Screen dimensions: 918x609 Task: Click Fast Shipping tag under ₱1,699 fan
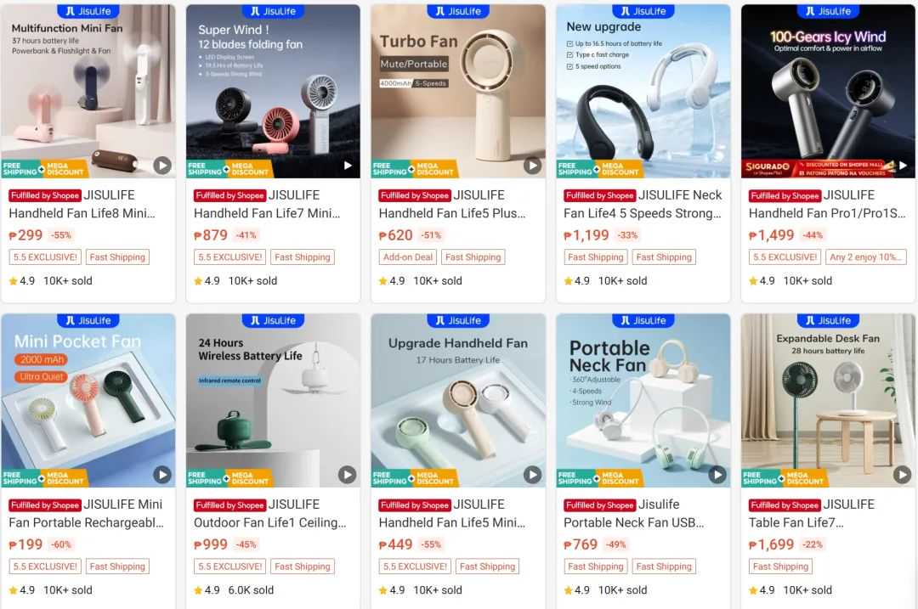(x=780, y=567)
